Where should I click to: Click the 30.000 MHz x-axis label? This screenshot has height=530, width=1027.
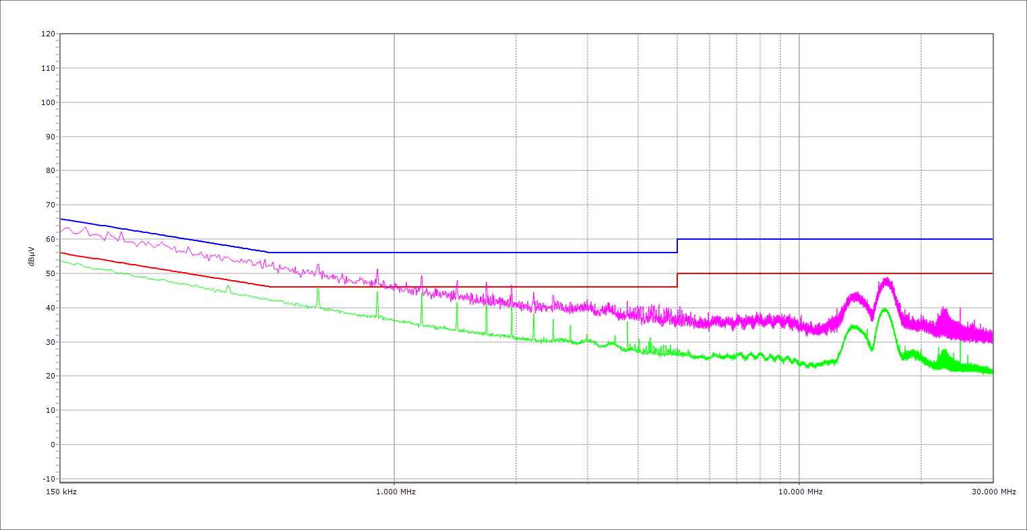coord(993,492)
